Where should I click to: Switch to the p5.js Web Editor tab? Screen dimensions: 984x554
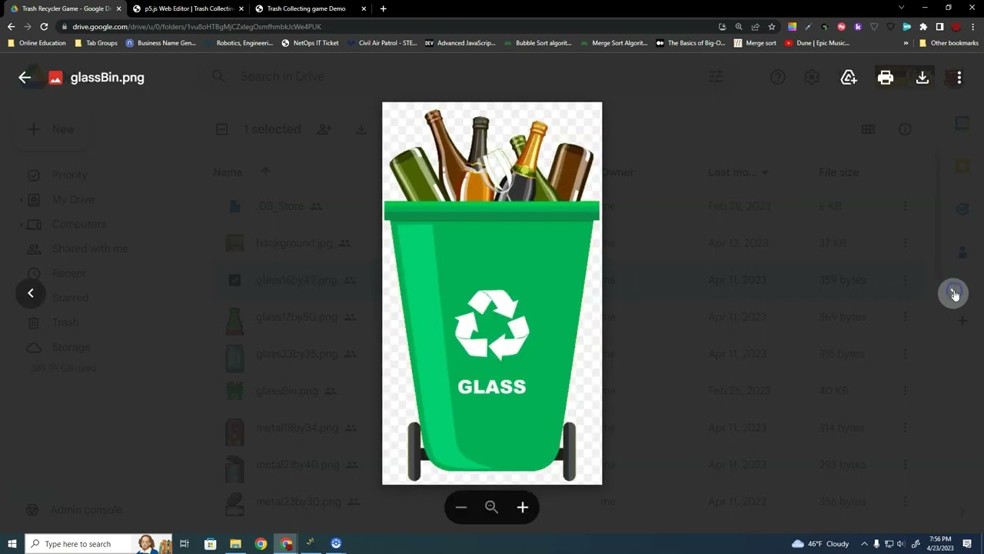coord(189,8)
